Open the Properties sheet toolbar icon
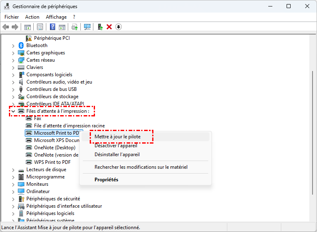 point(40,27)
